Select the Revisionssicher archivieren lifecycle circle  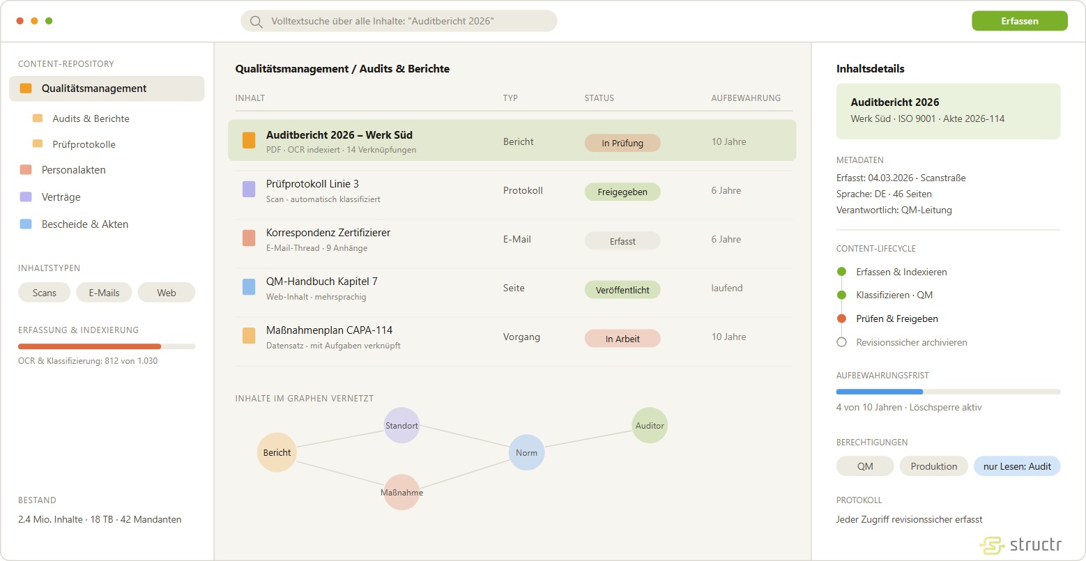[x=841, y=342]
